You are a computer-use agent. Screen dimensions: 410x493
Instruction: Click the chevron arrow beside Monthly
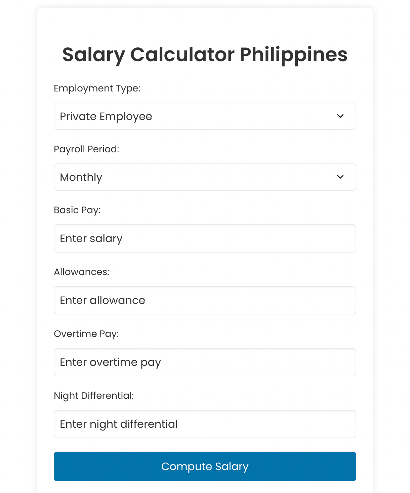pyautogui.click(x=340, y=177)
